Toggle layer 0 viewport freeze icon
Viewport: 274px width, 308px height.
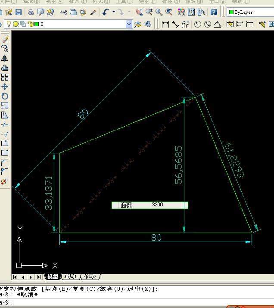(23, 24)
